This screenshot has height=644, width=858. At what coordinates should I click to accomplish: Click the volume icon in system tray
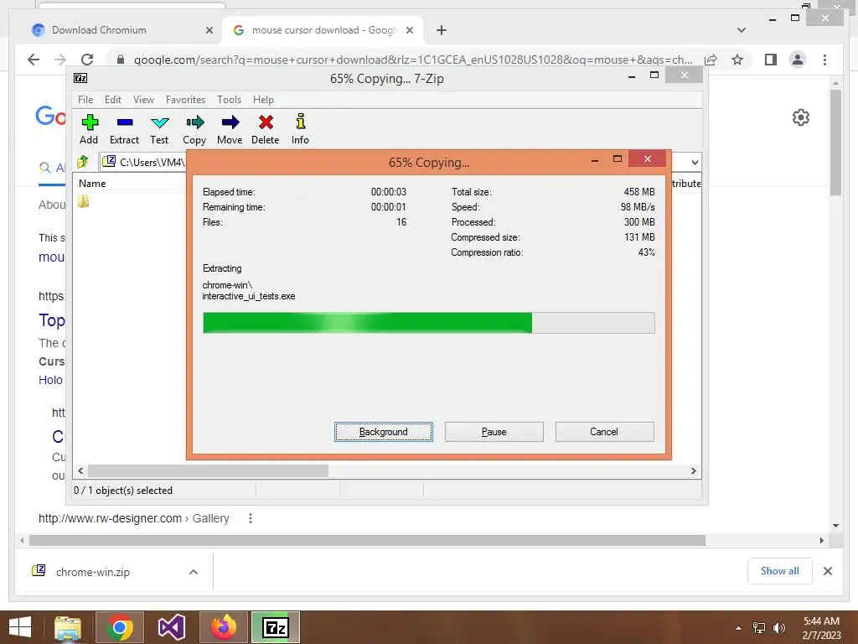coord(779,627)
